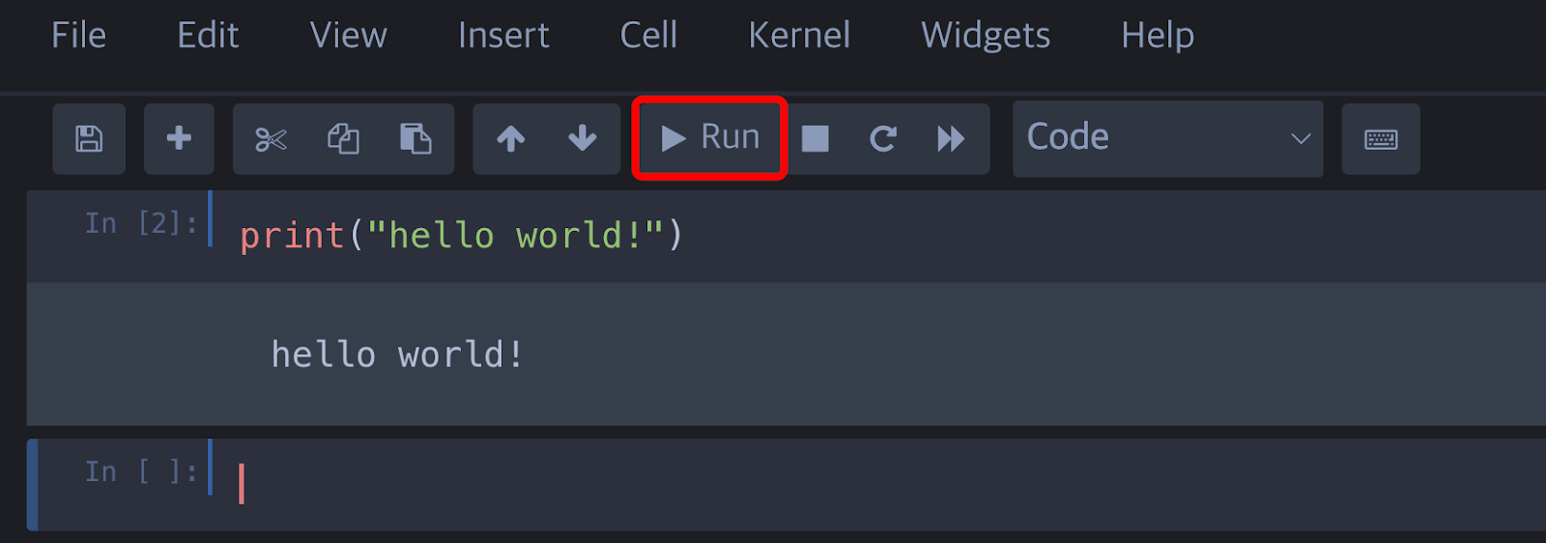This screenshot has height=543, width=1546.
Task: Open the Kernel menu
Action: click(799, 36)
